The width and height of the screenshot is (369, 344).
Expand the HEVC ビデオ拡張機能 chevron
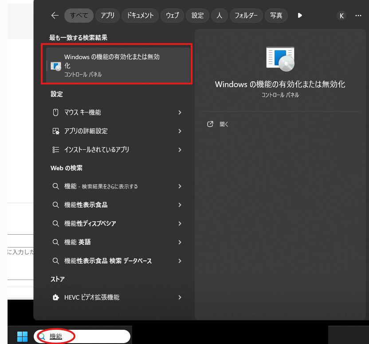[180, 297]
